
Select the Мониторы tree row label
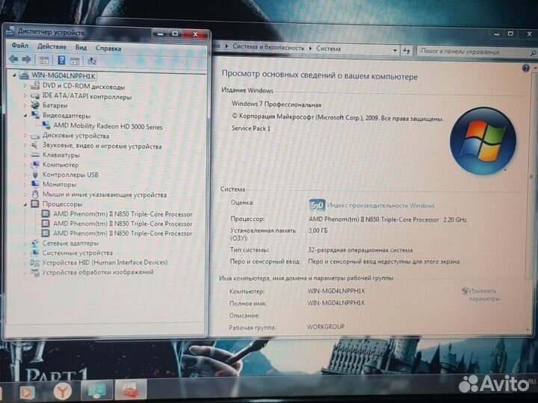pos(59,184)
